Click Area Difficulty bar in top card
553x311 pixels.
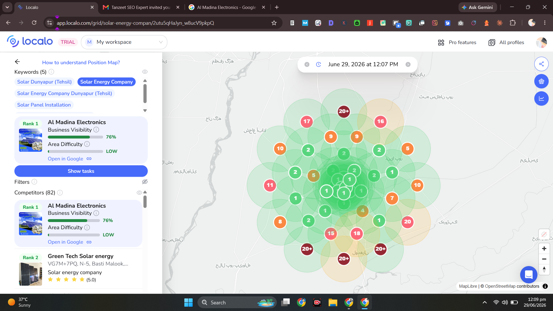click(75, 151)
